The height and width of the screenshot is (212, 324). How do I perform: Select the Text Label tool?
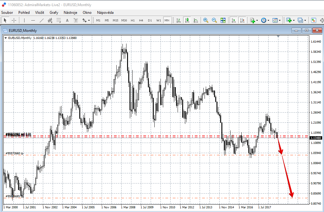point(76,20)
